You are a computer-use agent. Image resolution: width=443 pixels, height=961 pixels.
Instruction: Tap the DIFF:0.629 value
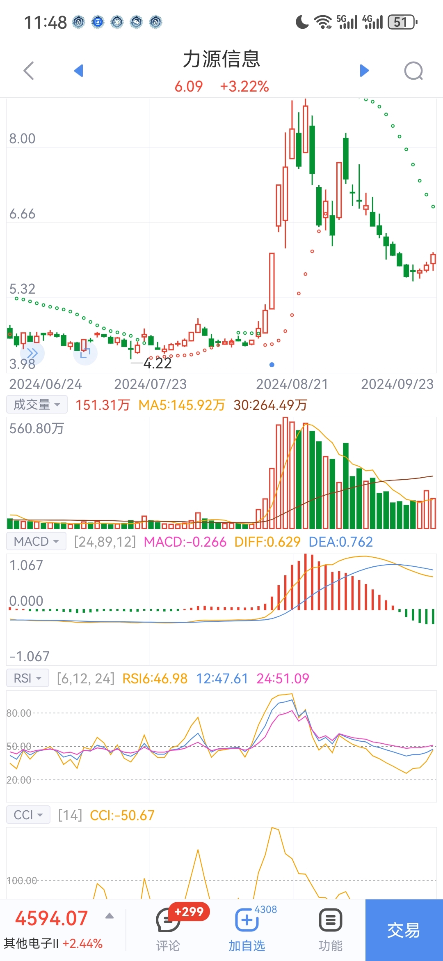click(x=267, y=542)
